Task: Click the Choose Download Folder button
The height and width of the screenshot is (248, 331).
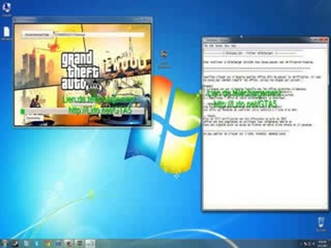Action: click(x=37, y=34)
